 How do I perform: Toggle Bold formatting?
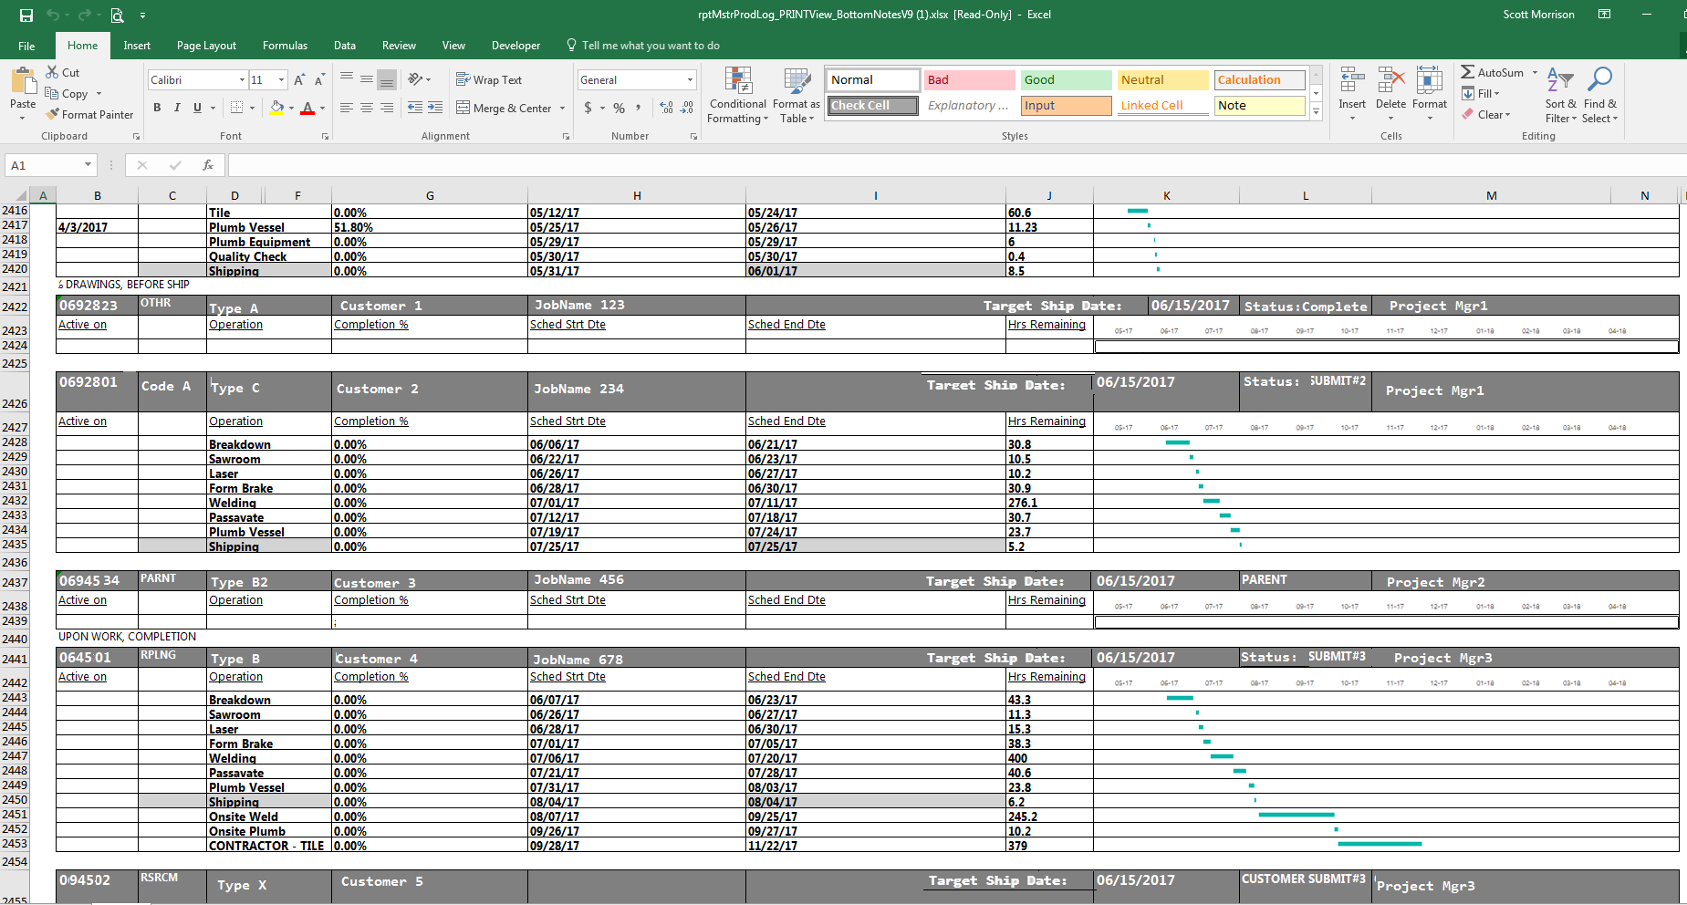157,108
